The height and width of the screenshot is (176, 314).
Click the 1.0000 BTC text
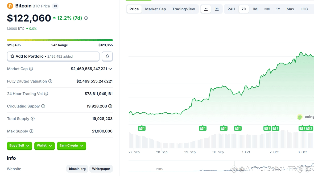point(15,29)
